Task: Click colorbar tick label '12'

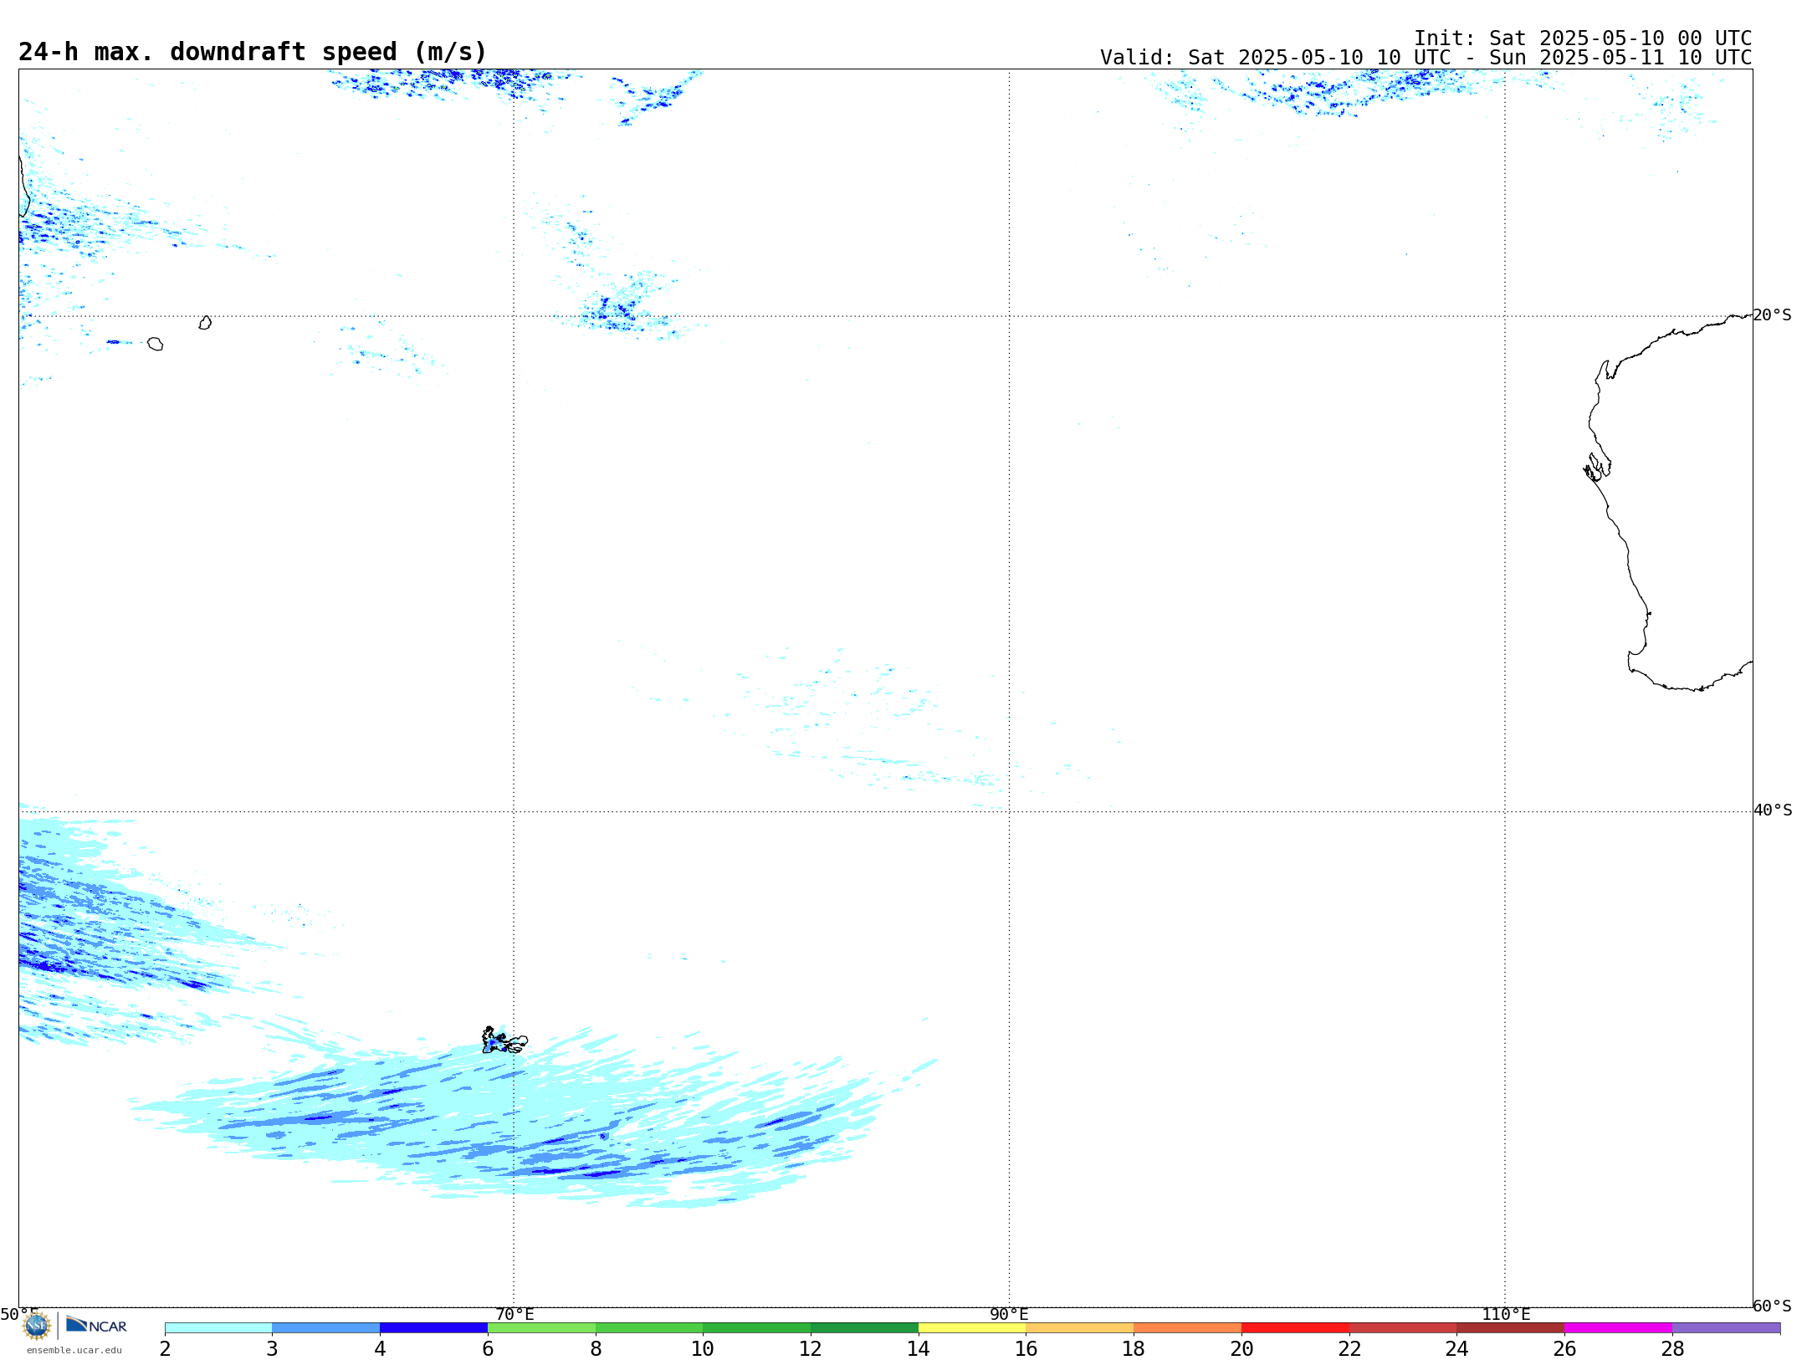Action: (811, 1349)
